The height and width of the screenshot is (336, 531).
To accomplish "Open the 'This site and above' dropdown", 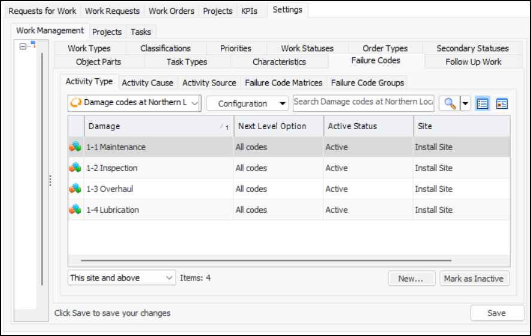I will (122, 278).
